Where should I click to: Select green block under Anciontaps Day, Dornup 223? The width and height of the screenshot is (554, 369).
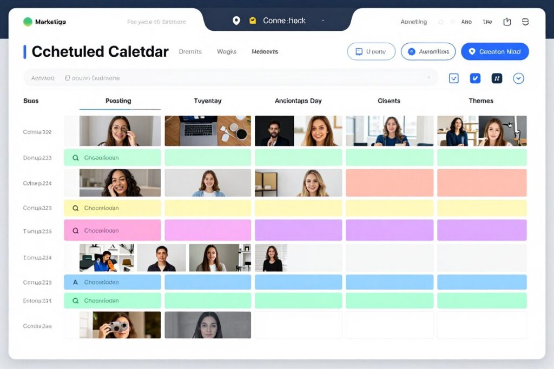pos(298,157)
